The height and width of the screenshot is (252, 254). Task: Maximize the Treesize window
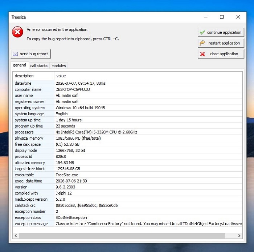[x=222, y=17]
